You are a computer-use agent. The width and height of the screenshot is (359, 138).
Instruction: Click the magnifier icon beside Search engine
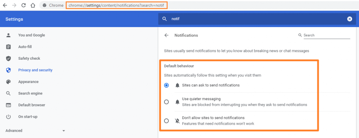(8, 93)
